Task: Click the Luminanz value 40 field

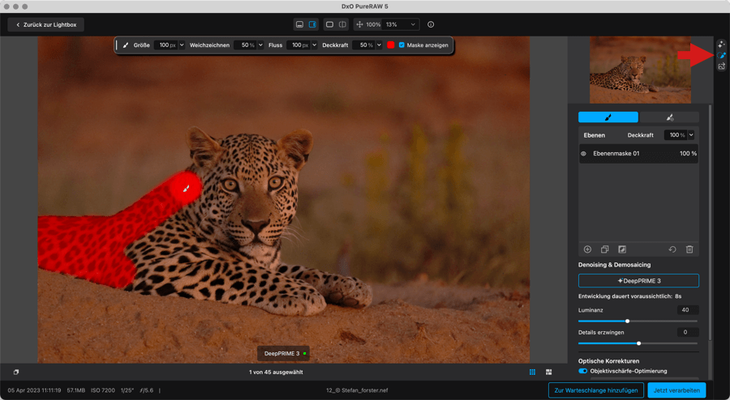Action: click(688, 310)
